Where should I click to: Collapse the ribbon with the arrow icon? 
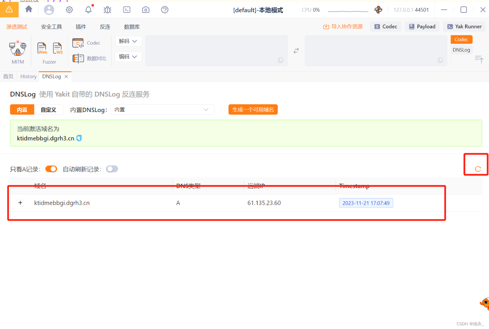pyautogui.click(x=479, y=59)
